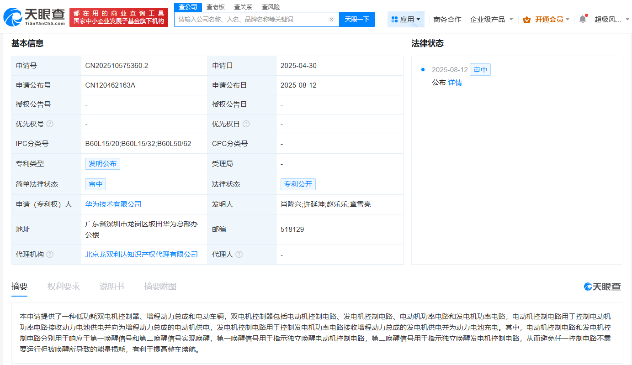The width and height of the screenshot is (632, 365).
Task: Open 详情 under the 法律状态 timeline
Action: coord(455,82)
